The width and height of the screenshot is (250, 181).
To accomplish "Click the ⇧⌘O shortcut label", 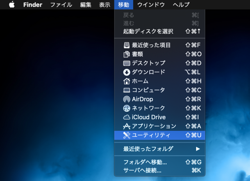I will click(x=193, y=54).
